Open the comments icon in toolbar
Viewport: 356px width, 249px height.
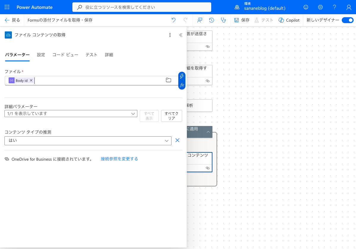[x=200, y=20]
